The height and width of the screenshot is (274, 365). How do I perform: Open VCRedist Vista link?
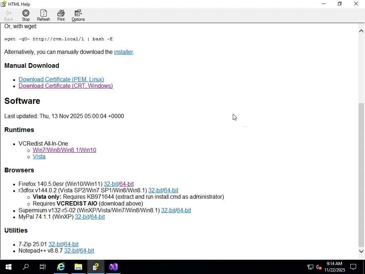[39, 157]
